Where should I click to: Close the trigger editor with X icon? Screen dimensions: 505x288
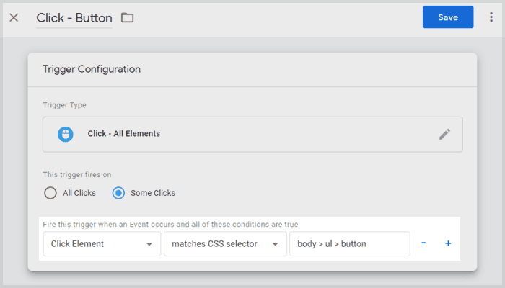14,18
